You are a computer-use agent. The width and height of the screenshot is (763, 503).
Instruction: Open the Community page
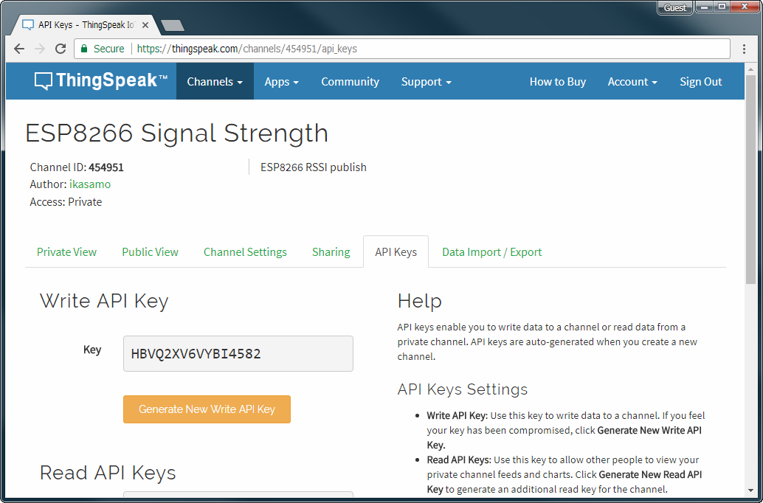[x=350, y=81]
